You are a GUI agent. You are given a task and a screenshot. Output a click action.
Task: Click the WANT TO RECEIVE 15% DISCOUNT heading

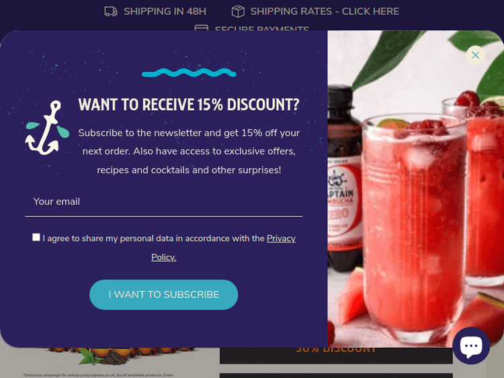(x=189, y=105)
